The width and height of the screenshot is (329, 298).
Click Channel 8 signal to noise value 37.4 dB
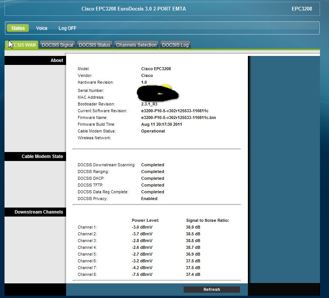pyautogui.click(x=193, y=274)
